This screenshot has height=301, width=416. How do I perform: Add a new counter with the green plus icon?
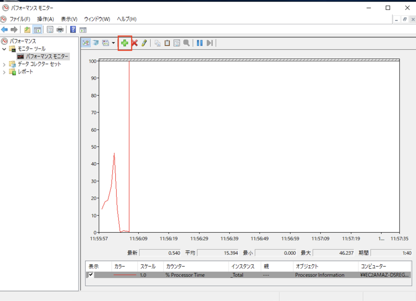(x=124, y=43)
